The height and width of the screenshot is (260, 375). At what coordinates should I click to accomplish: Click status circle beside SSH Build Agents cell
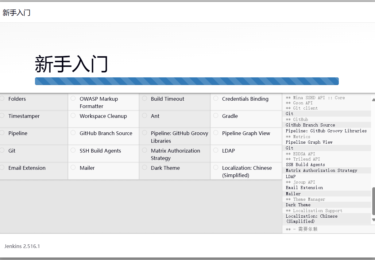click(73, 150)
